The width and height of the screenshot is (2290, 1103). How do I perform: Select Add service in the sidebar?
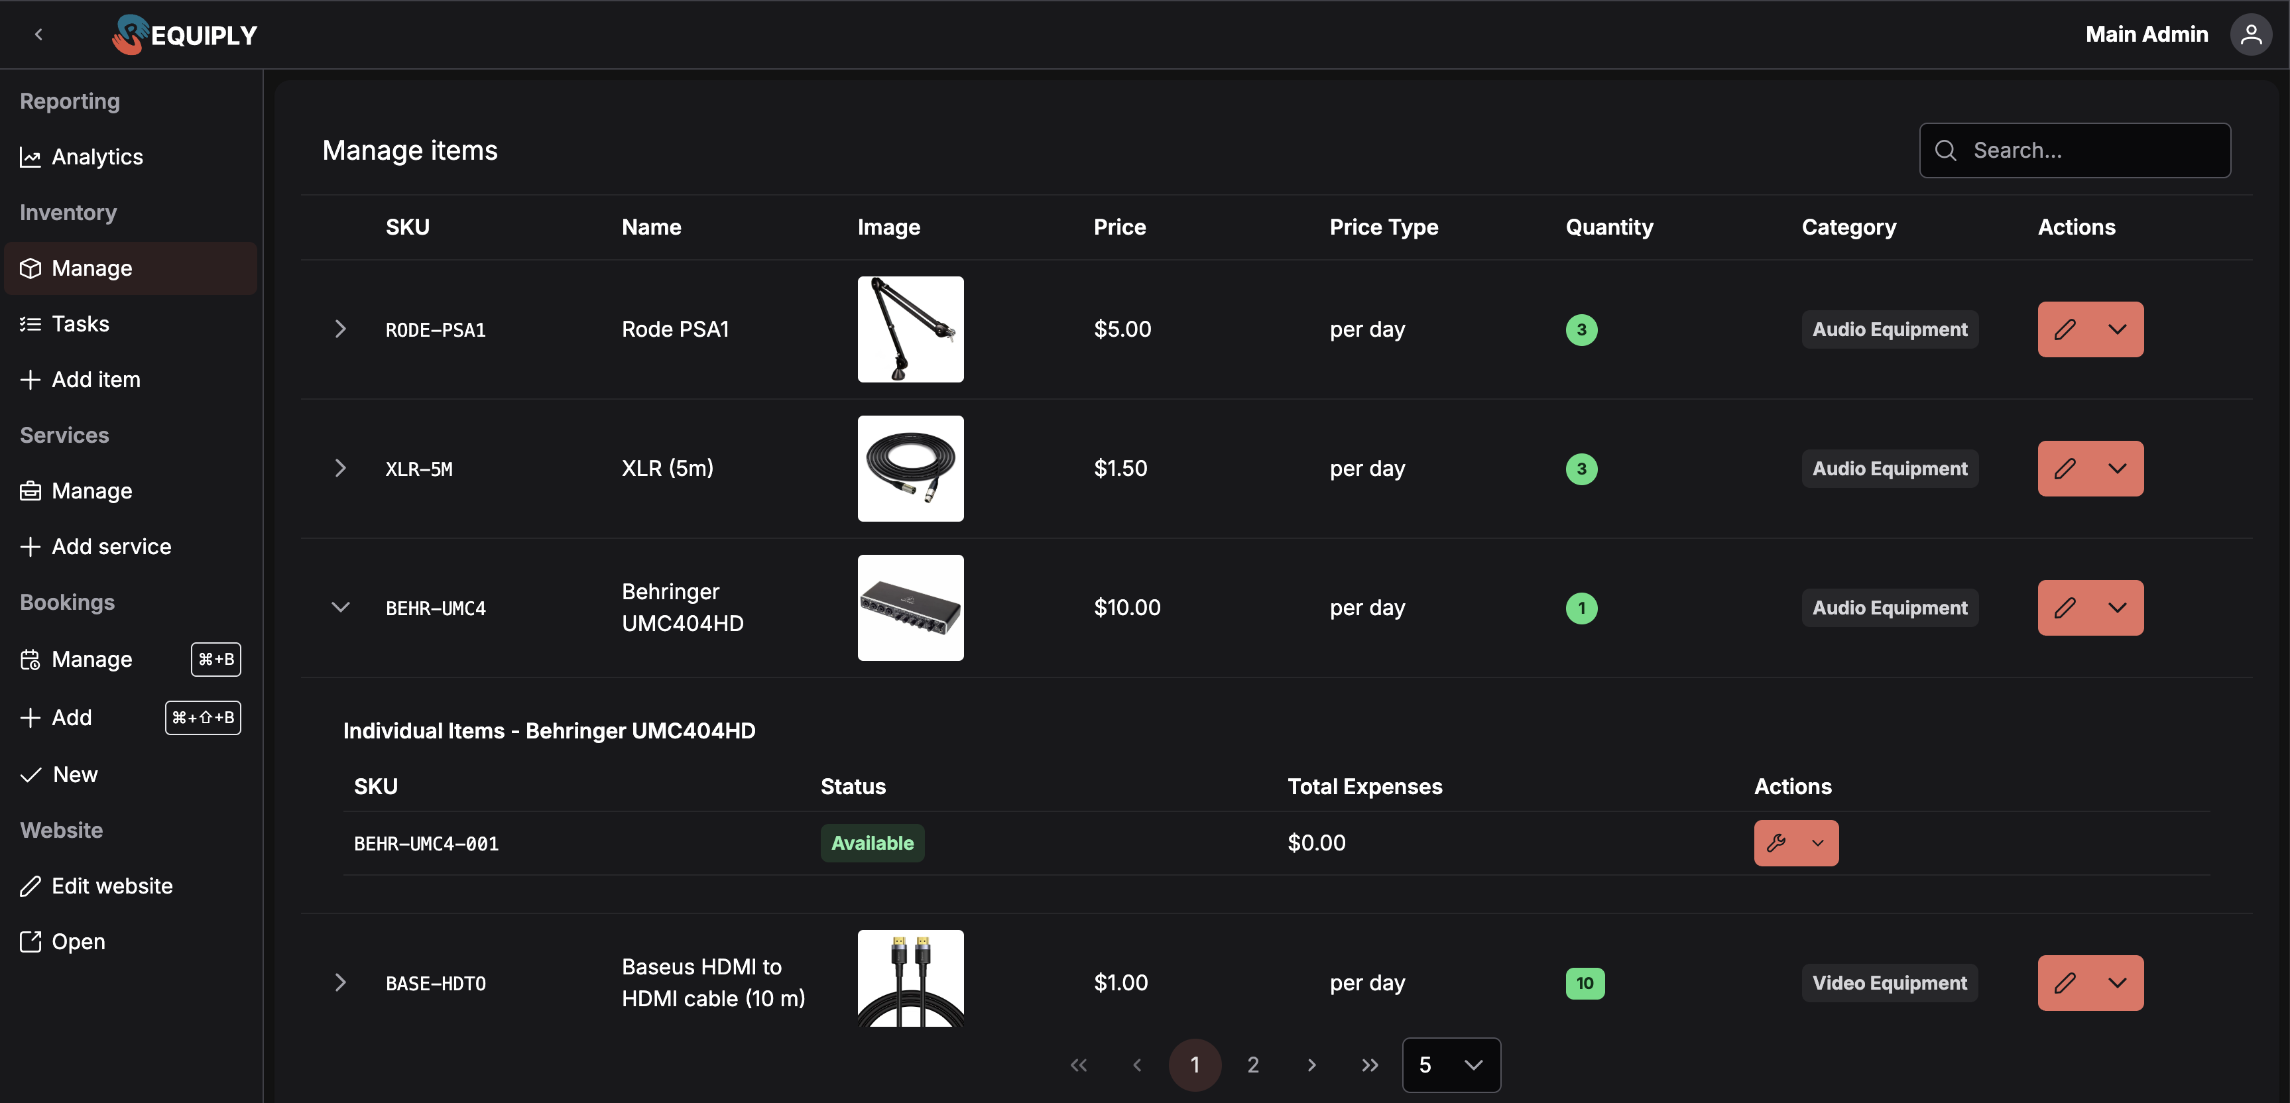(110, 547)
